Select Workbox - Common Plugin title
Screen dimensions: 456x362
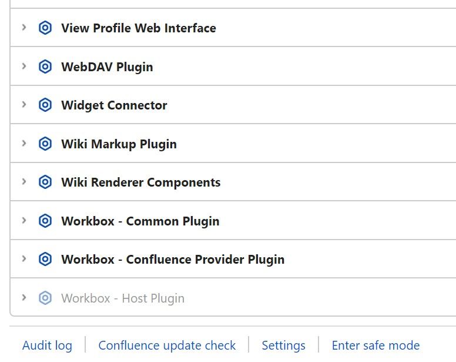coord(140,221)
